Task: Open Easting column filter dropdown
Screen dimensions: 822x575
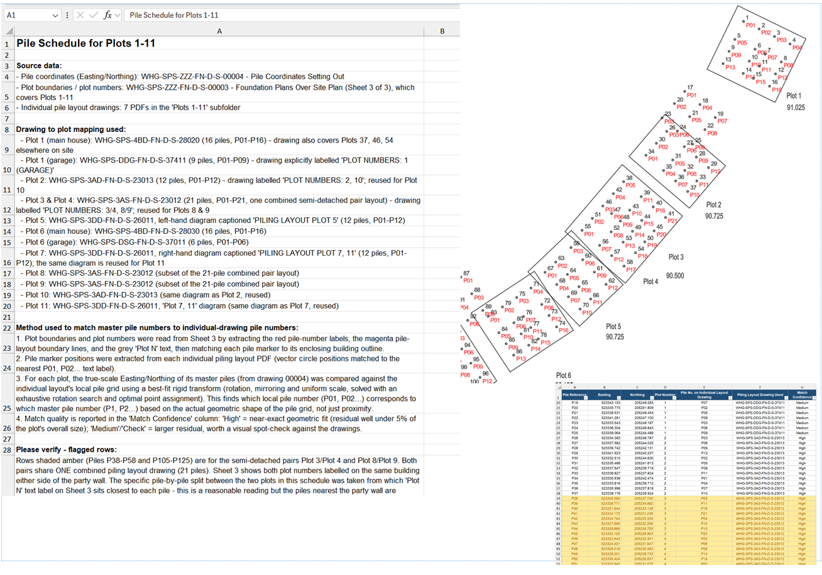Action: pos(618,398)
